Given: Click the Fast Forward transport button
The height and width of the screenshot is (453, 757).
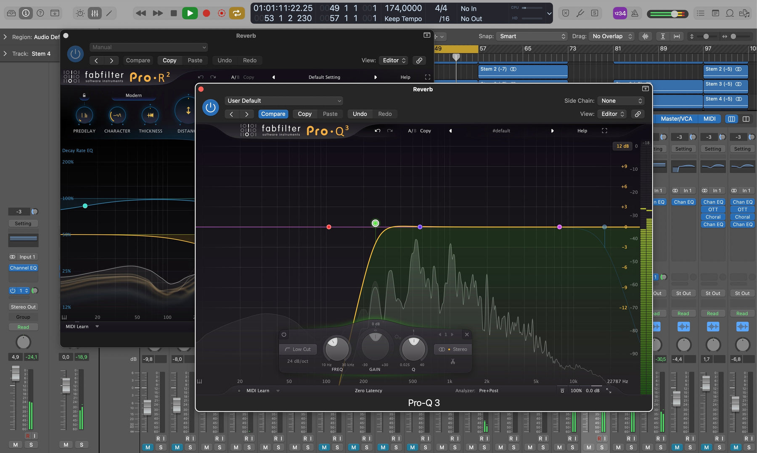Looking at the screenshot, I should point(158,13).
